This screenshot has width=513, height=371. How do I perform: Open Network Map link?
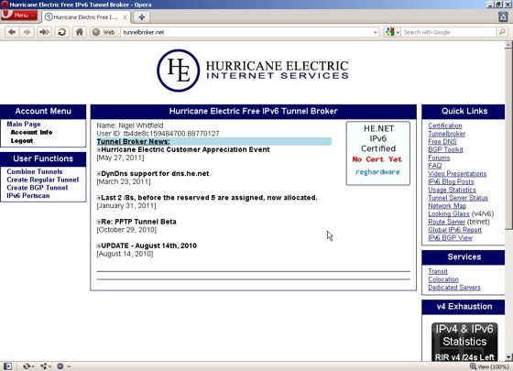[447, 206]
